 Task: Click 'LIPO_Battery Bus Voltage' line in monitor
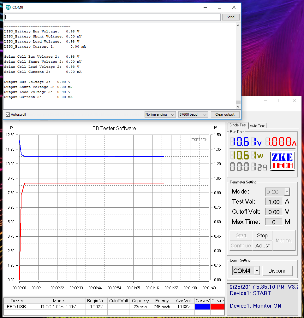(x=42, y=32)
